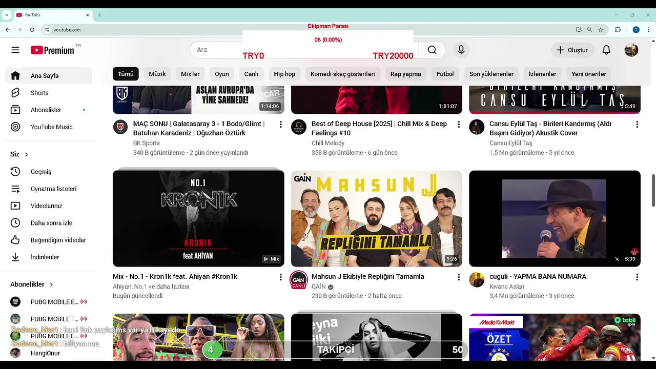Open options for cuguli video
The width and height of the screenshot is (656, 369).
click(x=637, y=277)
